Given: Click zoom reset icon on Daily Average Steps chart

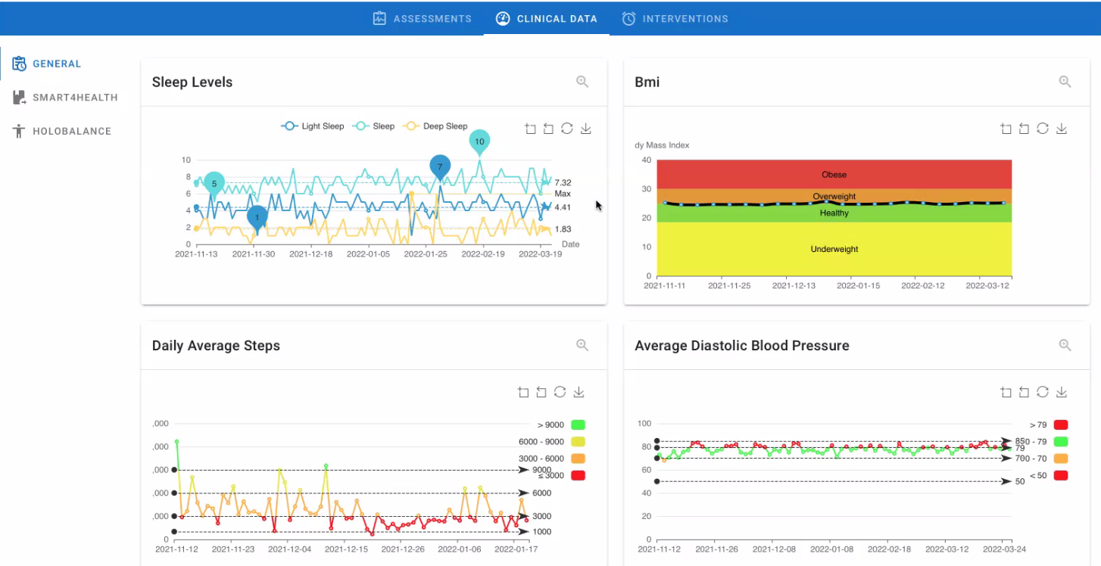Looking at the screenshot, I should tap(541, 392).
